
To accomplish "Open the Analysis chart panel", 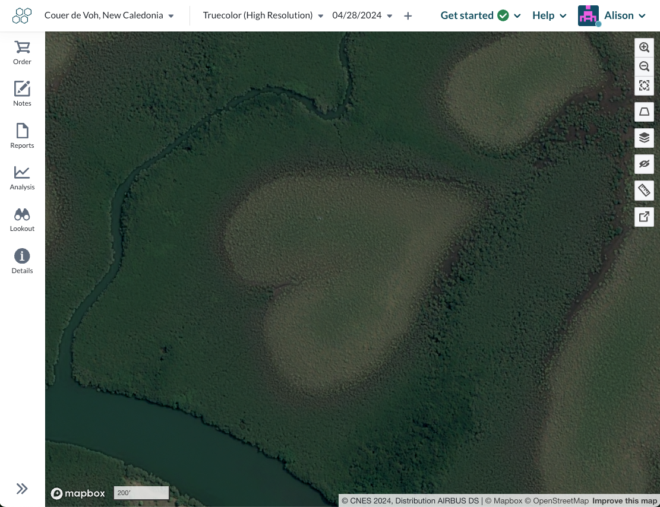I will click(x=22, y=177).
